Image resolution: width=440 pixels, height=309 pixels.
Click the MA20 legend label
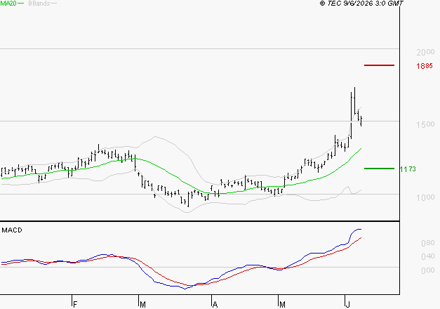8,4
